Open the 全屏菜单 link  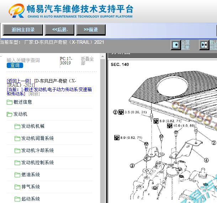[x=185, y=45]
